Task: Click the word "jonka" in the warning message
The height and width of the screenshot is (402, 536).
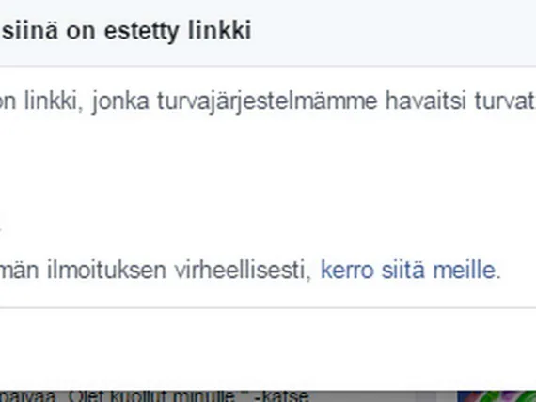Action: pos(121,101)
